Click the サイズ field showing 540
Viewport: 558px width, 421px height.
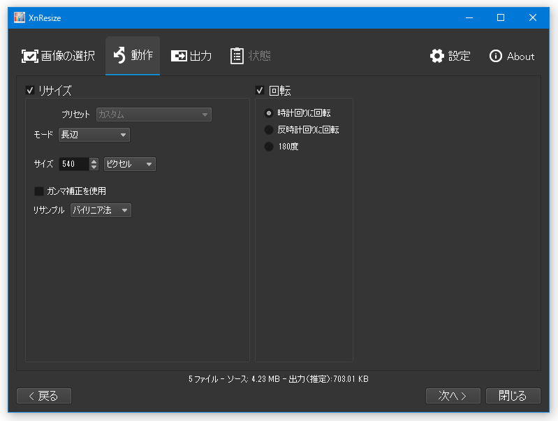click(x=73, y=164)
